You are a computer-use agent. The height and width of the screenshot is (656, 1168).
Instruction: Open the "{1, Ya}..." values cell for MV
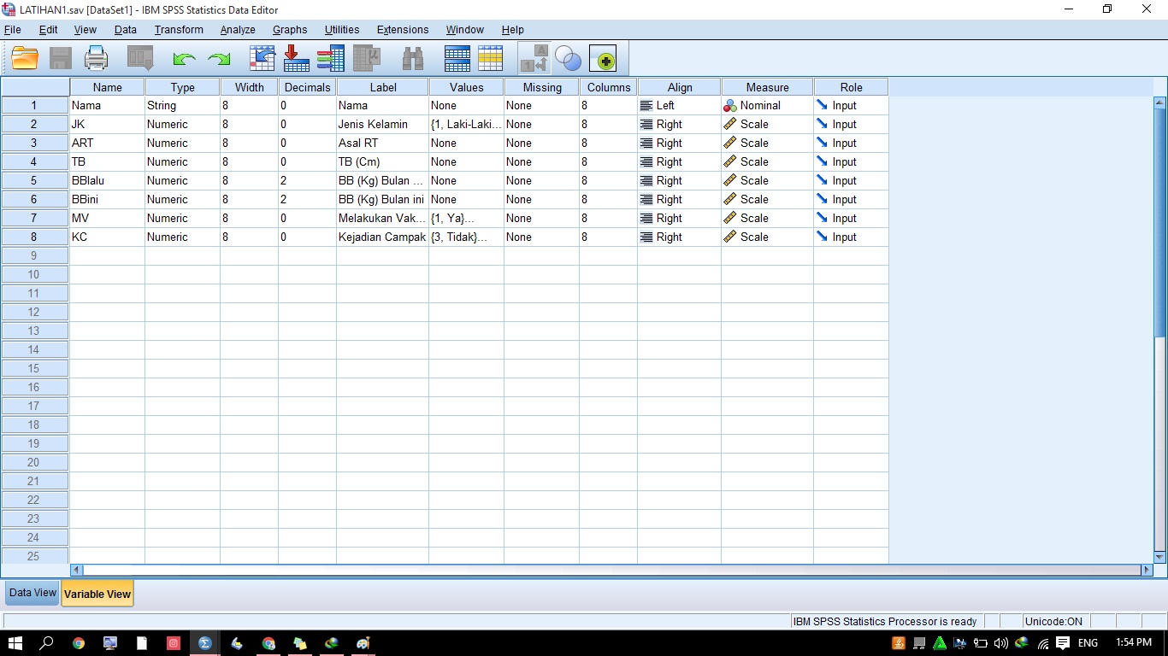tap(467, 219)
